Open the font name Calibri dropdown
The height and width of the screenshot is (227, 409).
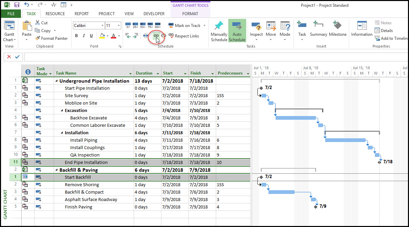[102, 26]
